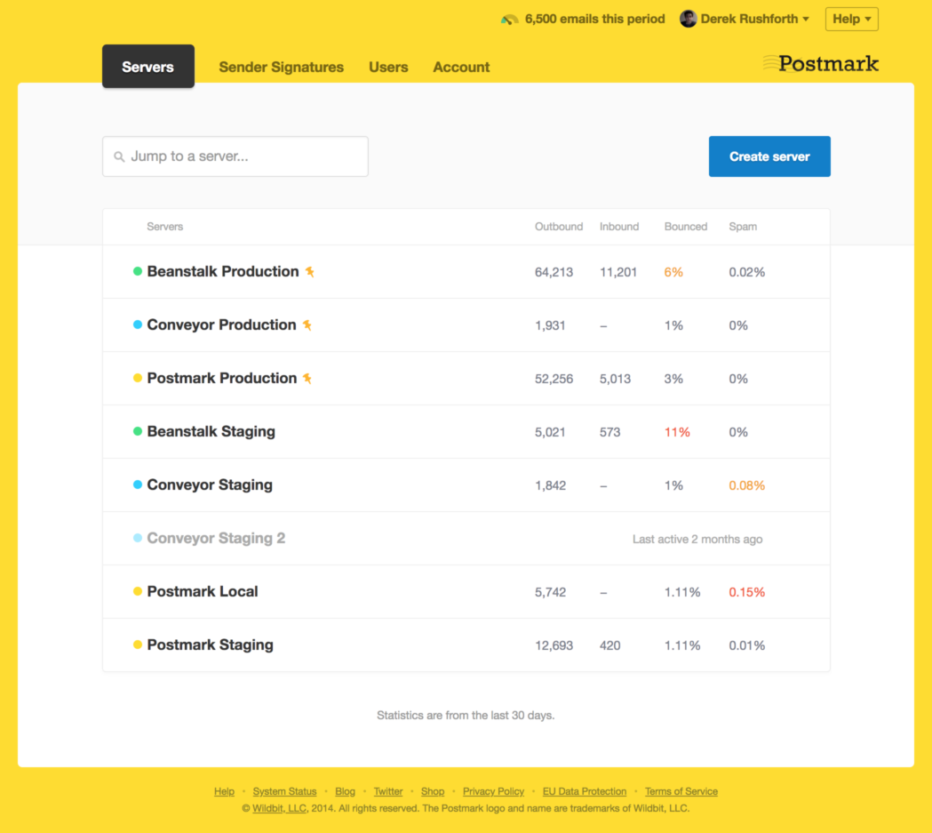Open the Beanstalk Production server

pyautogui.click(x=223, y=272)
